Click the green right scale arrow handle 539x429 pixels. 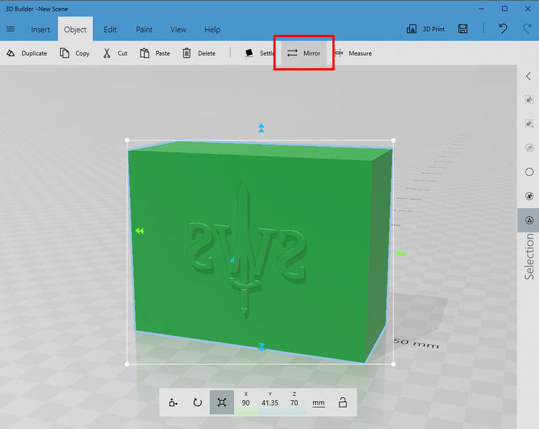tap(401, 254)
